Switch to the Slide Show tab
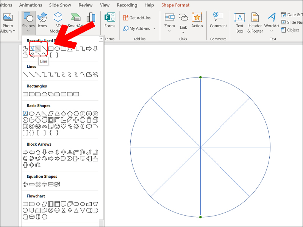 [61, 5]
